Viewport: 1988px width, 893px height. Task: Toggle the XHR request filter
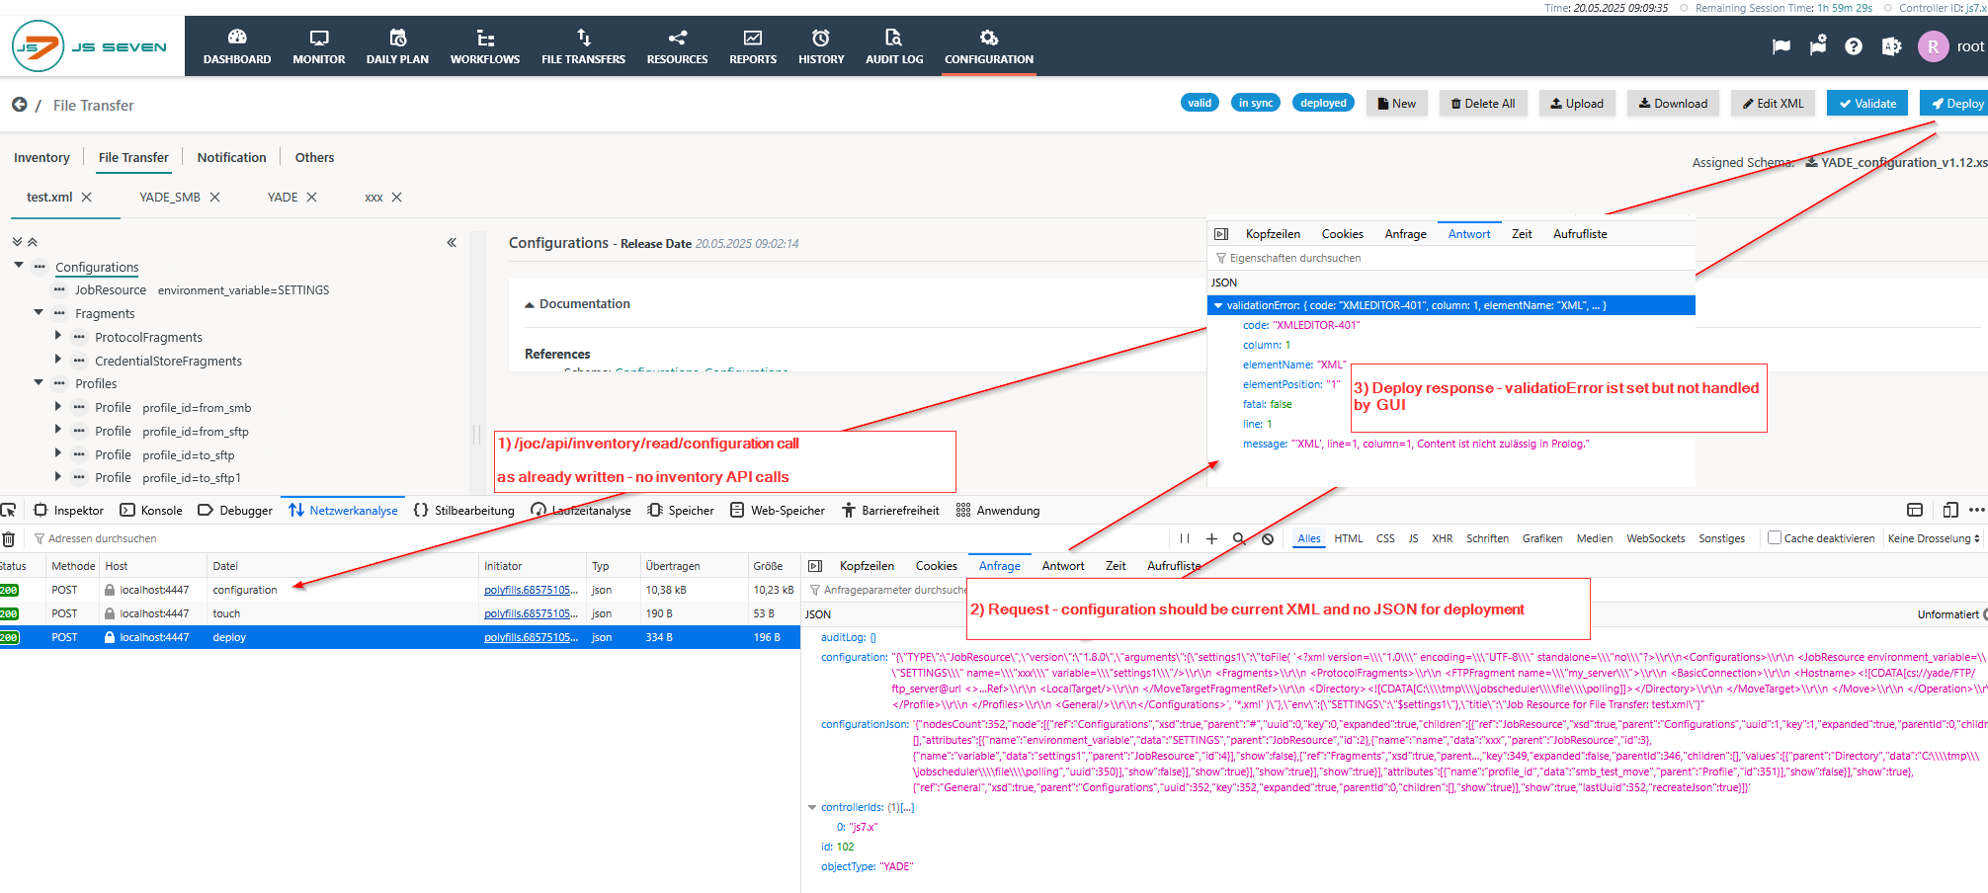pos(1442,539)
